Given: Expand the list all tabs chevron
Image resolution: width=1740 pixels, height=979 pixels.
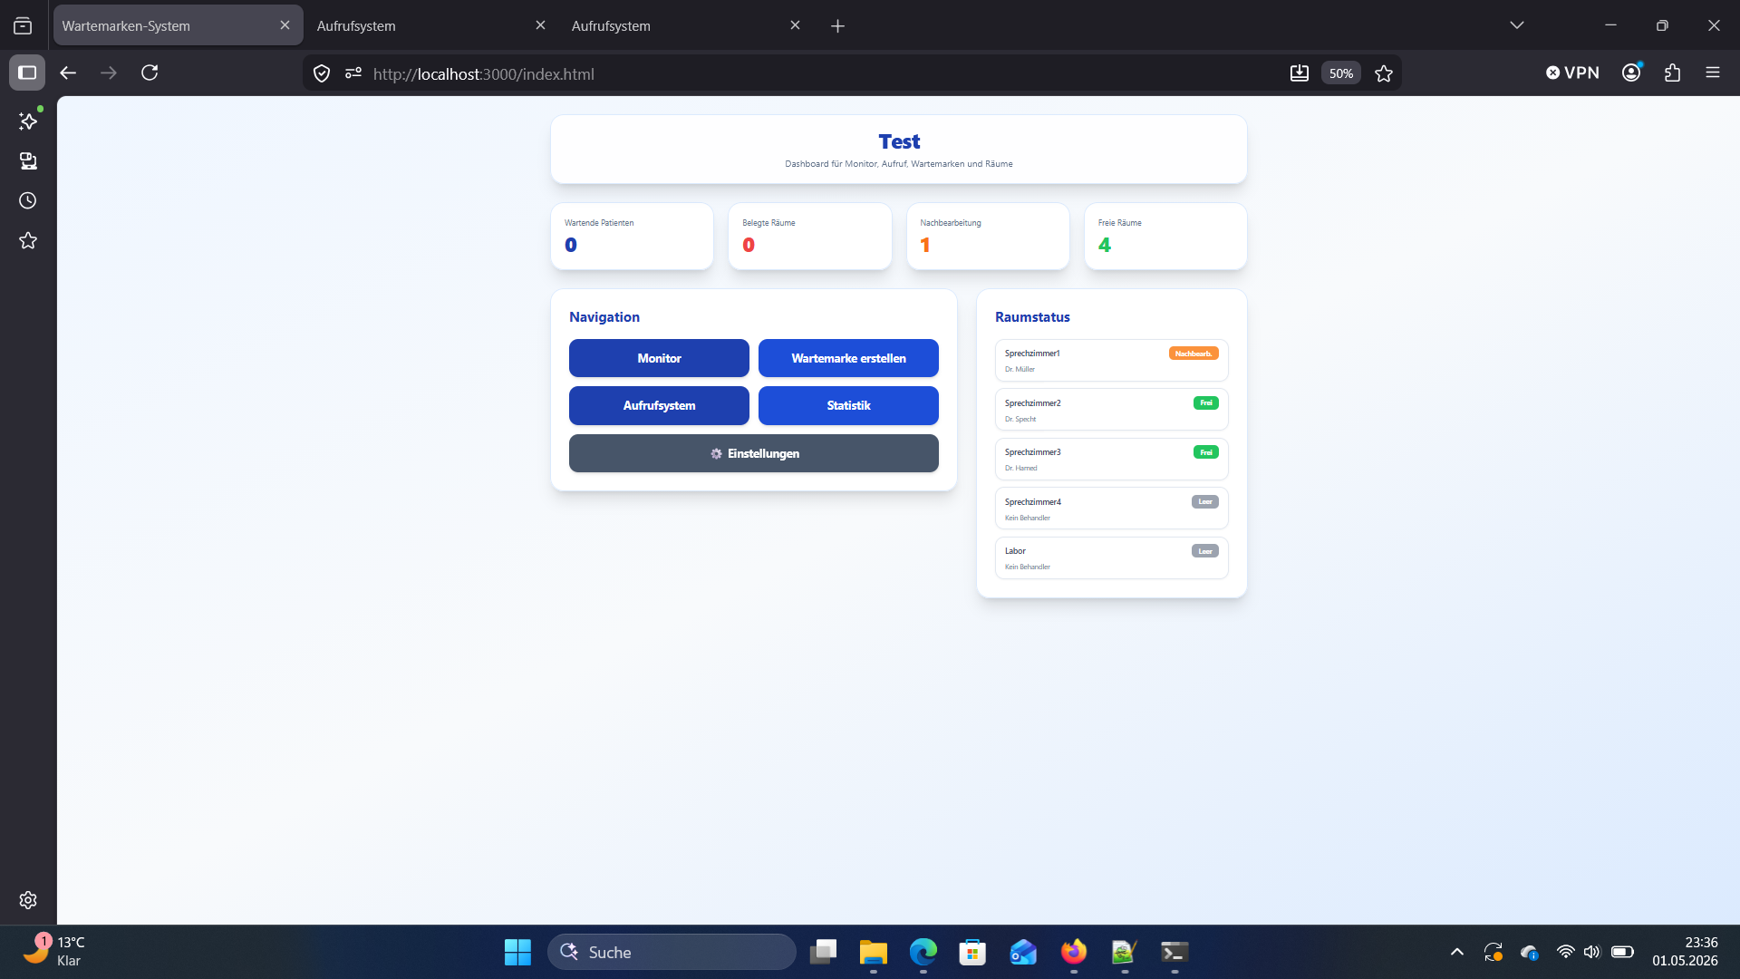Looking at the screenshot, I should (1517, 25).
